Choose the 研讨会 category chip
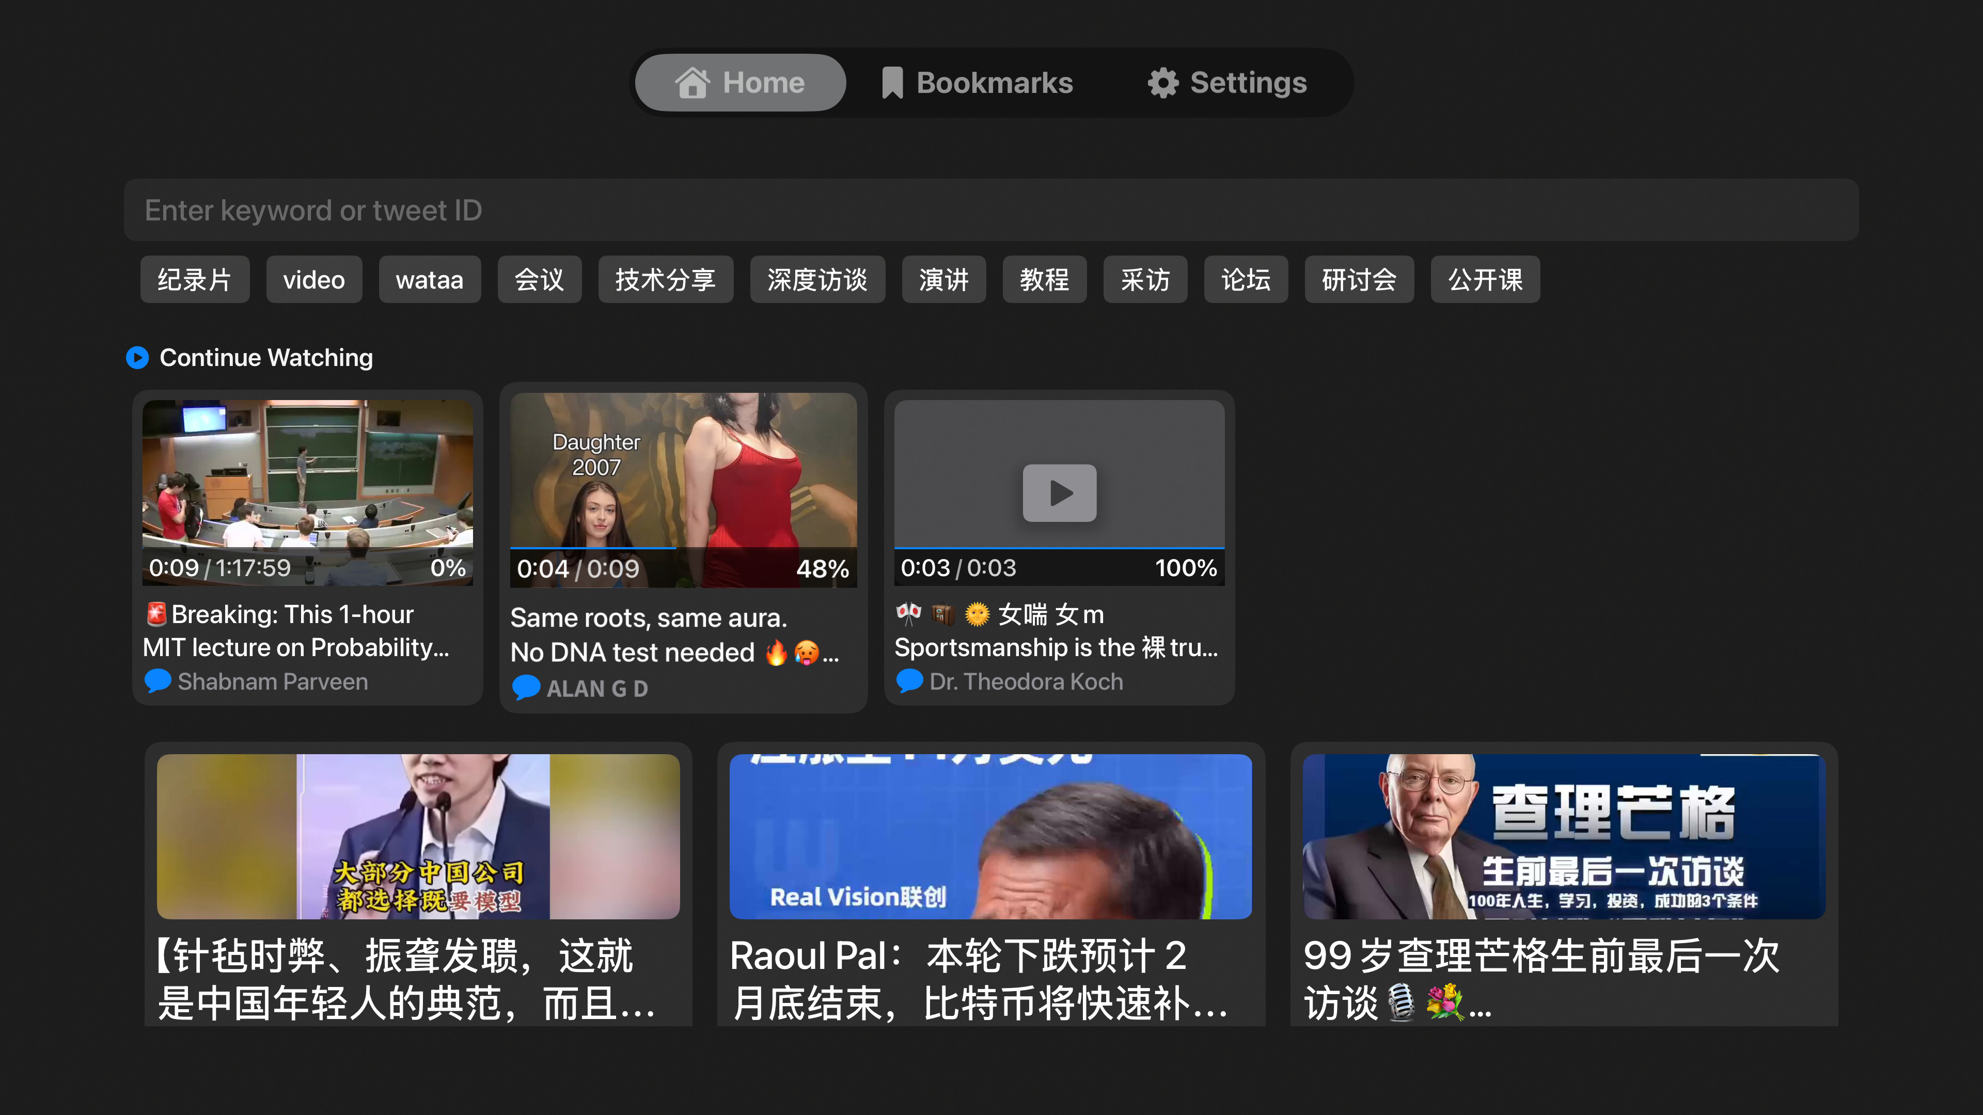 tap(1359, 279)
